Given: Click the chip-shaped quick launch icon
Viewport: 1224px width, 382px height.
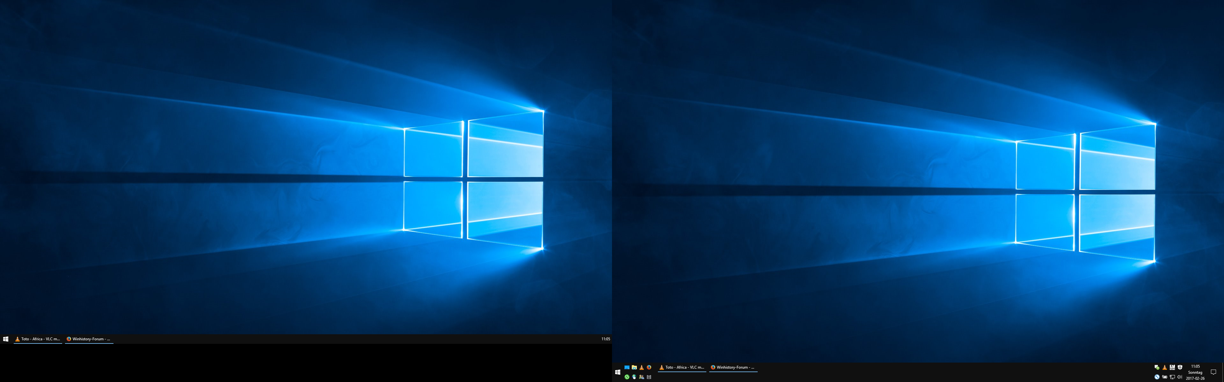Looking at the screenshot, I should [649, 377].
